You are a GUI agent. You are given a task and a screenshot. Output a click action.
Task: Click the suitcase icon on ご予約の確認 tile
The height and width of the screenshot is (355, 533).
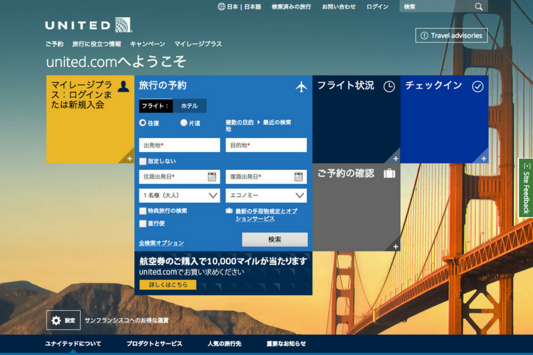(x=389, y=174)
